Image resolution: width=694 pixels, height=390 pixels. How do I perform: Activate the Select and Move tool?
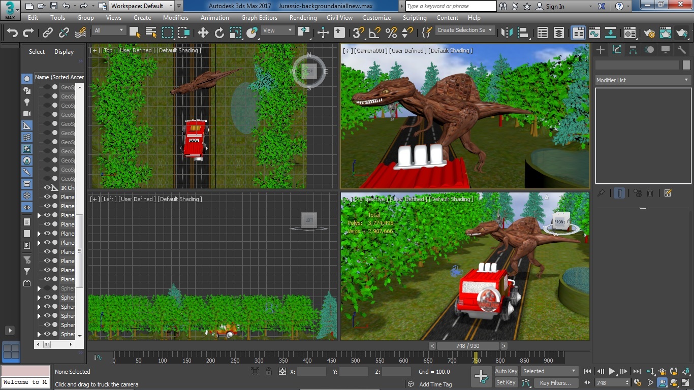click(203, 33)
